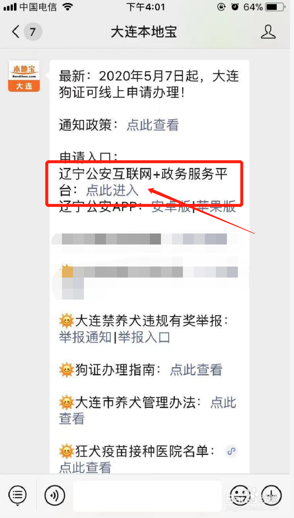Open 点此进入 link for 政务服务平台
Screen dimensions: 294x518
(x=113, y=190)
